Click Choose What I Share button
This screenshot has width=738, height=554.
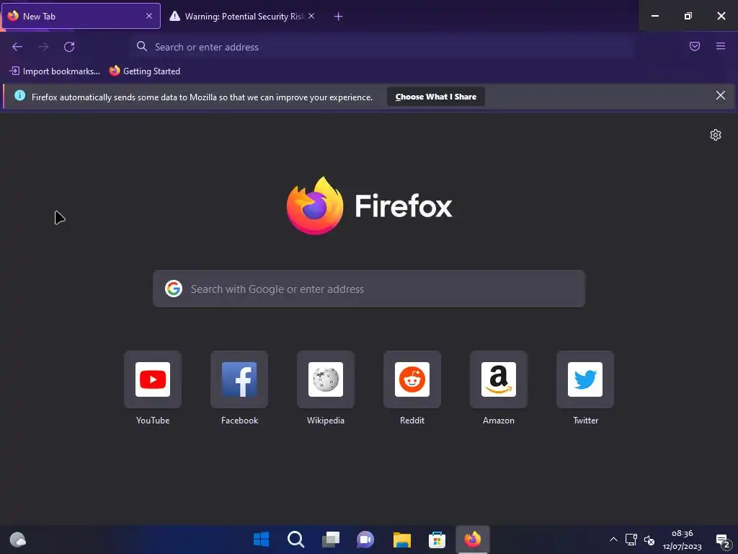pyautogui.click(x=436, y=97)
